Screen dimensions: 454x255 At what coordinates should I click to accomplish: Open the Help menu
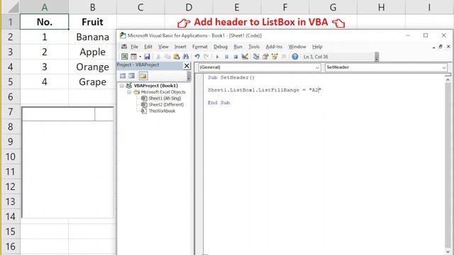(317, 47)
